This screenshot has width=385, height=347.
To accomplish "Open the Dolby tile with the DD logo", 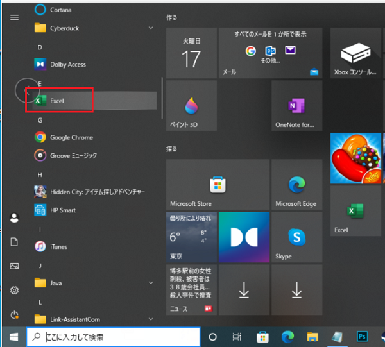I will click(x=244, y=237).
